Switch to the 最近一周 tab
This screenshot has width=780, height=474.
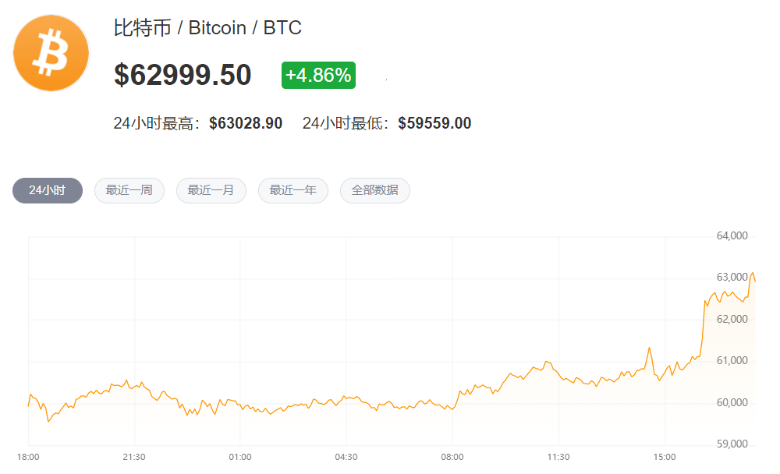pyautogui.click(x=129, y=190)
